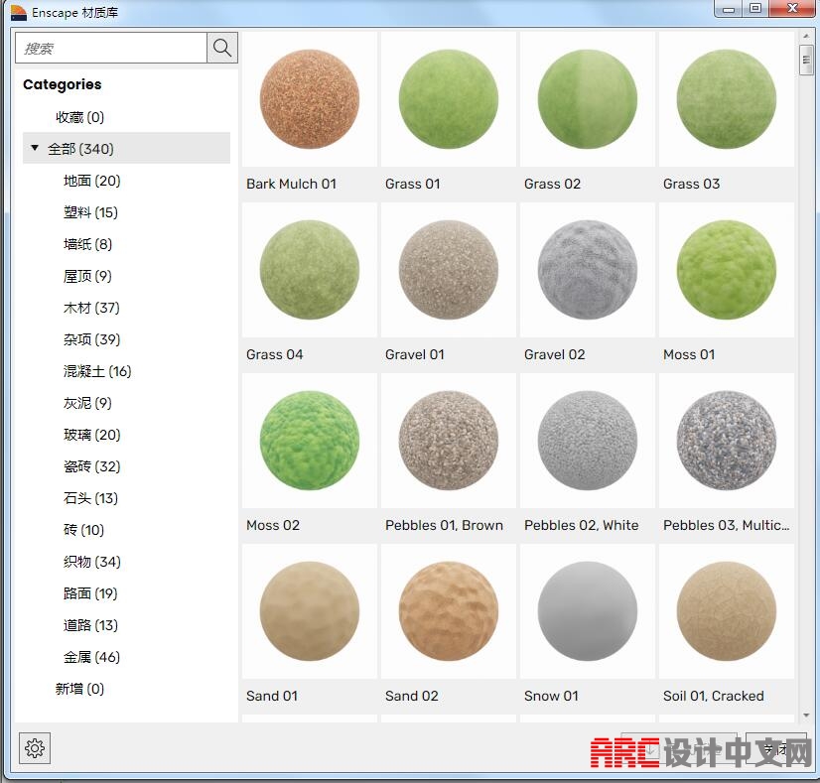Select the Gravel 01 material sphere
Screen dimensions: 820x783
tap(449, 270)
